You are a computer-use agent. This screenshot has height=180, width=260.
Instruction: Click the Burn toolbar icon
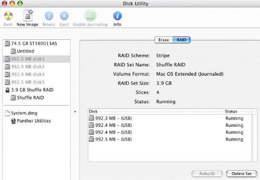pyautogui.click(x=8, y=16)
